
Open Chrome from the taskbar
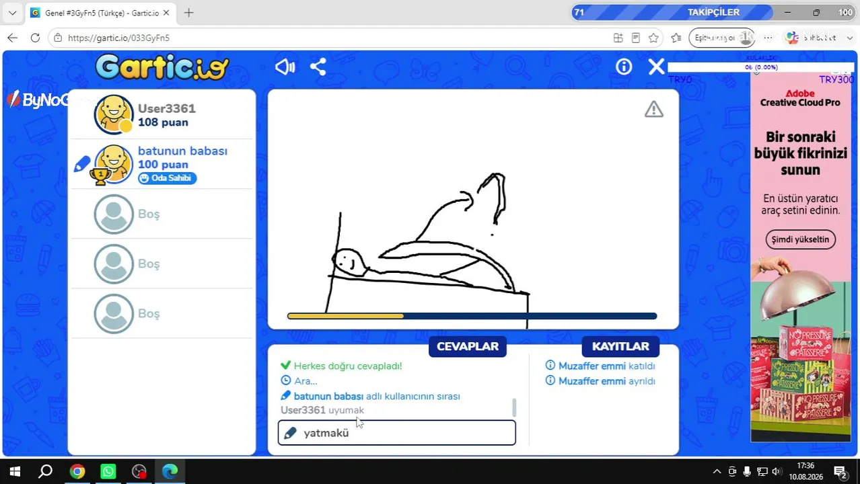tap(77, 471)
